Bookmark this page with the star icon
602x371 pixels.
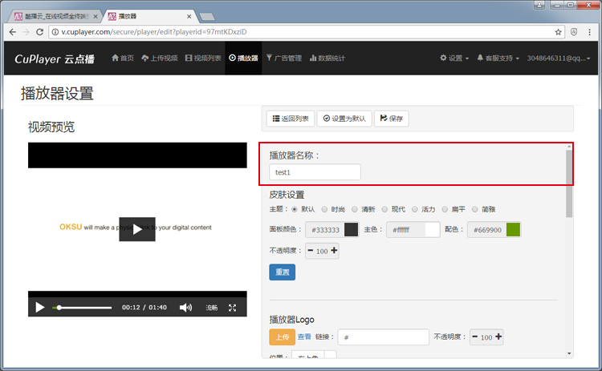click(x=559, y=32)
